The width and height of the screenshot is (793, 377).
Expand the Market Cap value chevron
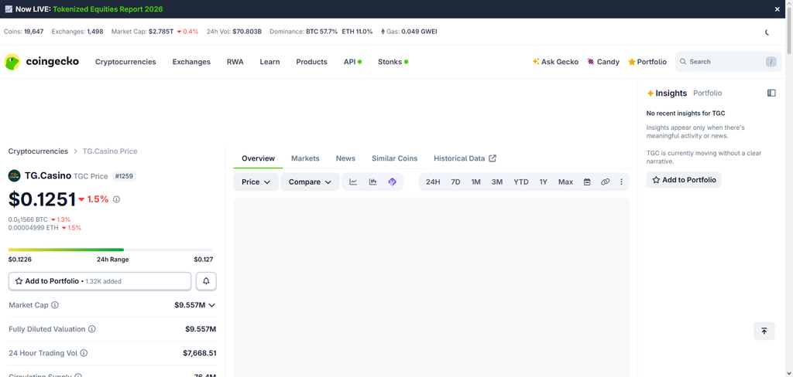212,305
